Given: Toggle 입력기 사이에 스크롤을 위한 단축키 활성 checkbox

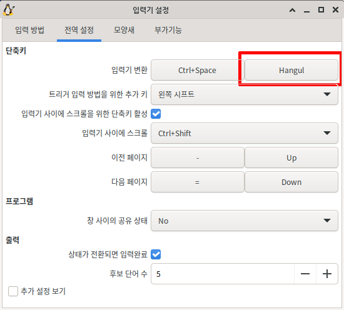Looking at the screenshot, I should click(x=156, y=114).
